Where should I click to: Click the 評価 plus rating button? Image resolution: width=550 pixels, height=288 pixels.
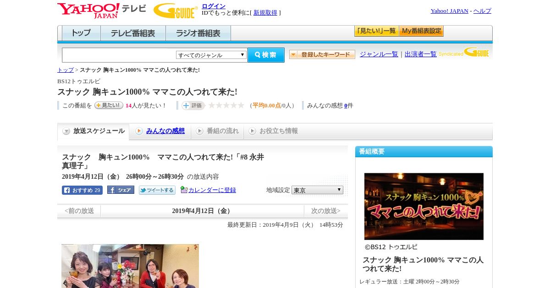tap(193, 106)
